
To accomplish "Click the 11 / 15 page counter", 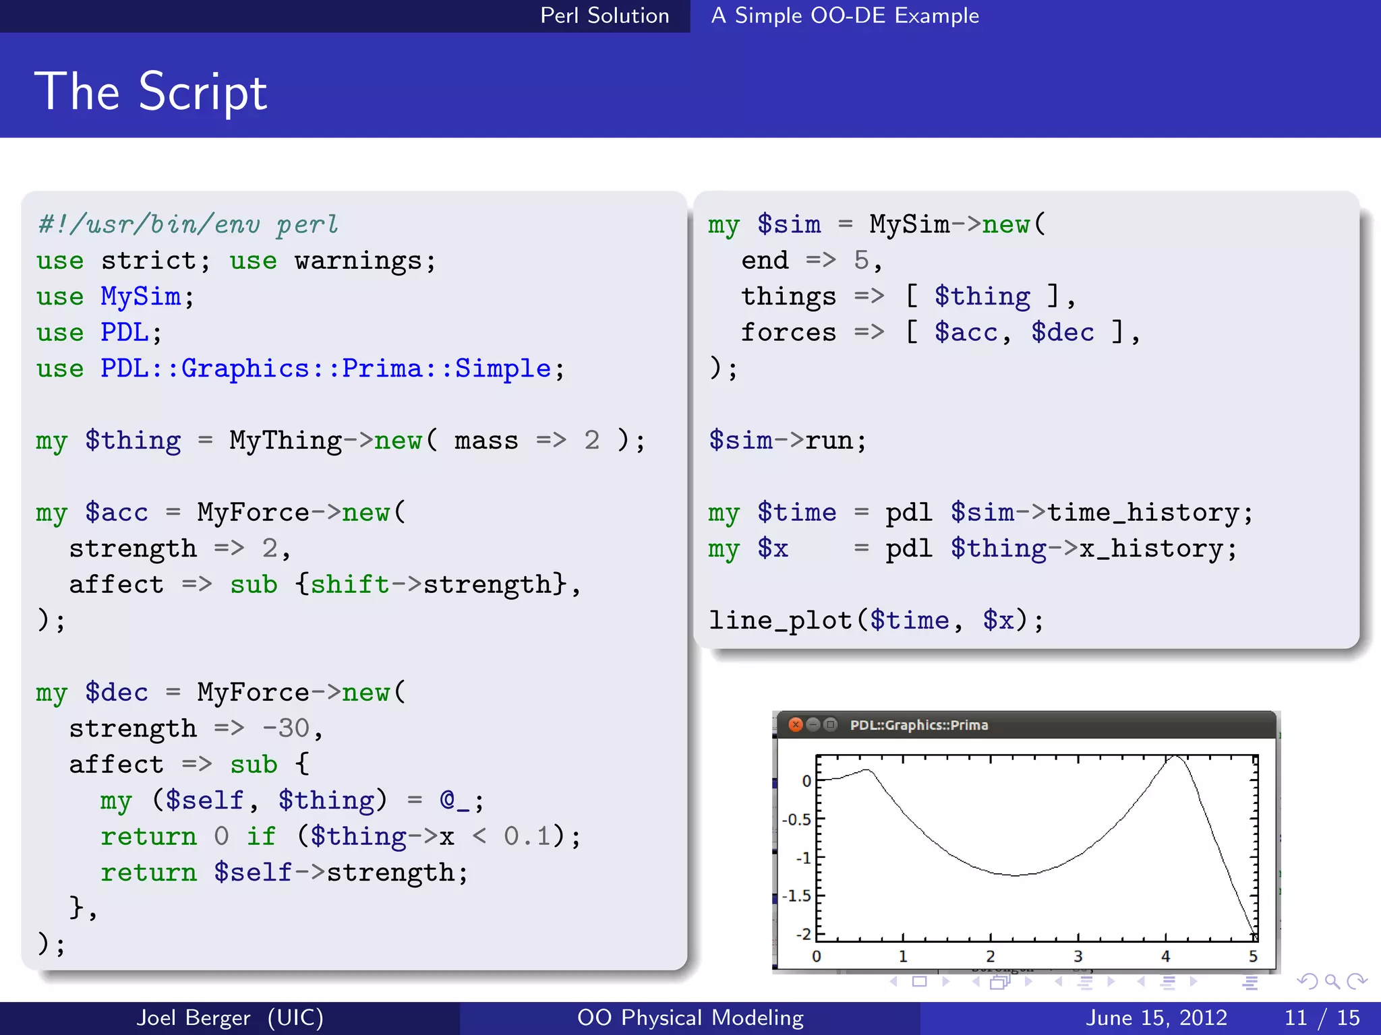I will 1322,1017.
